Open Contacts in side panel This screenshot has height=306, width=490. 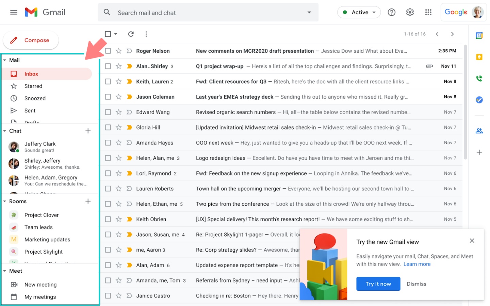(x=479, y=131)
